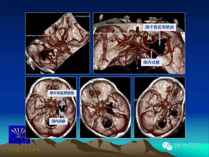Click the up arrow above bottom-left 颈内动脉 label
The width and height of the screenshot is (209, 157).
pyautogui.click(x=59, y=114)
